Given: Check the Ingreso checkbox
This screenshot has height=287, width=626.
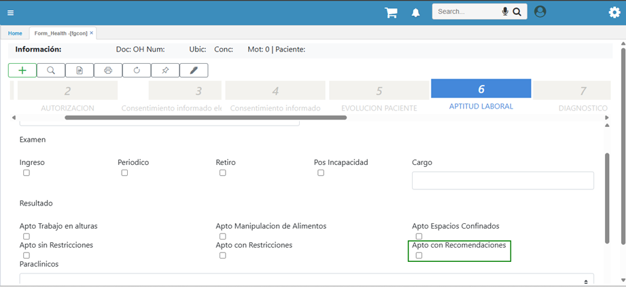Looking at the screenshot, I should pyautogui.click(x=27, y=173).
